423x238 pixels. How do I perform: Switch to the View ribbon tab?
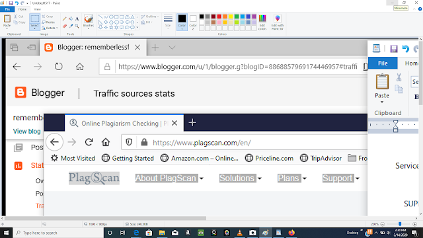[x=37, y=9]
